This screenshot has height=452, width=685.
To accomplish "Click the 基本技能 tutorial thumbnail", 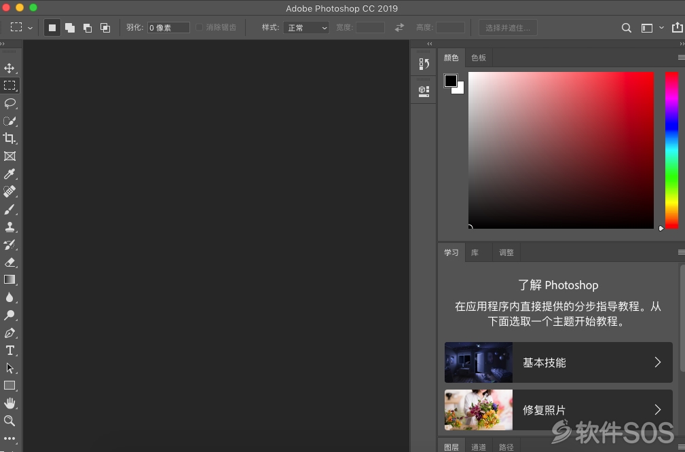I will coord(479,362).
